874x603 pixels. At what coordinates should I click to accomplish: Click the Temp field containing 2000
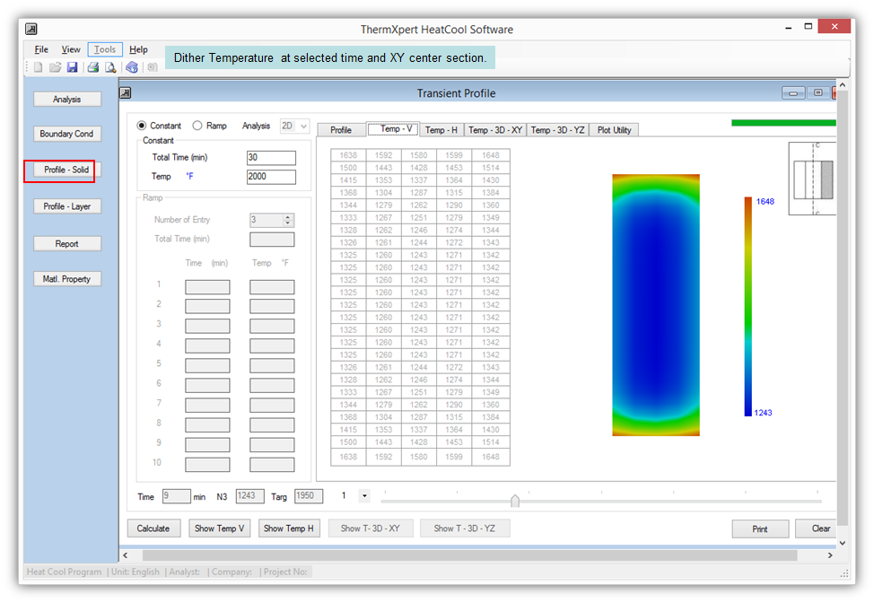coord(272,177)
